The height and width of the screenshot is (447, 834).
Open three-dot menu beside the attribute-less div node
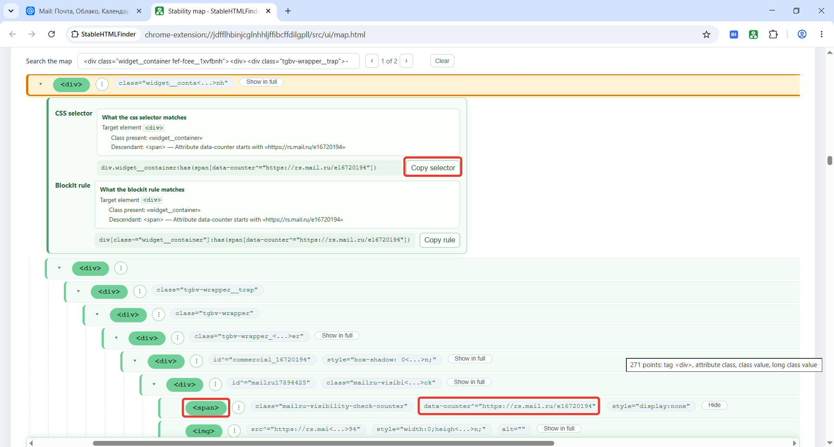(121, 268)
